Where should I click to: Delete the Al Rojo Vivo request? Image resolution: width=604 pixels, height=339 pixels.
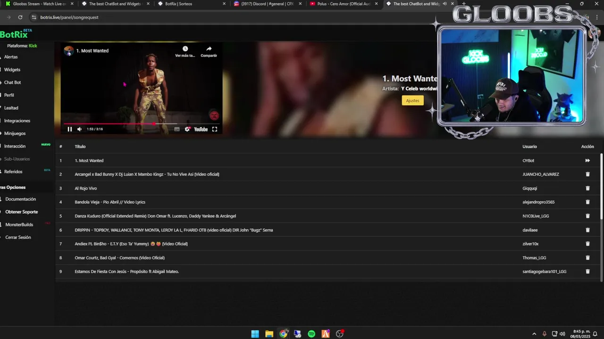587,188
